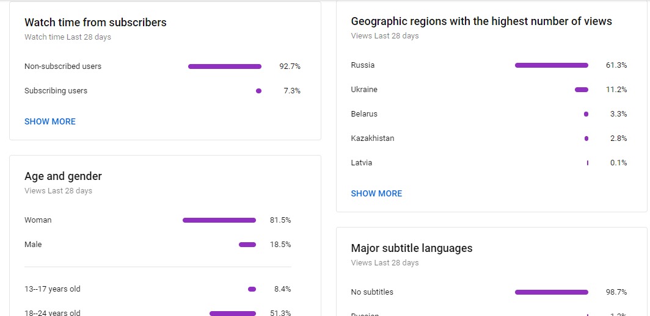The height and width of the screenshot is (316, 650).
Task: Open the Age and gender card title
Action: coord(63,176)
